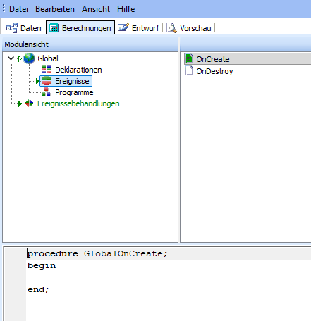Open the Bearbeiten menu

click(x=55, y=9)
